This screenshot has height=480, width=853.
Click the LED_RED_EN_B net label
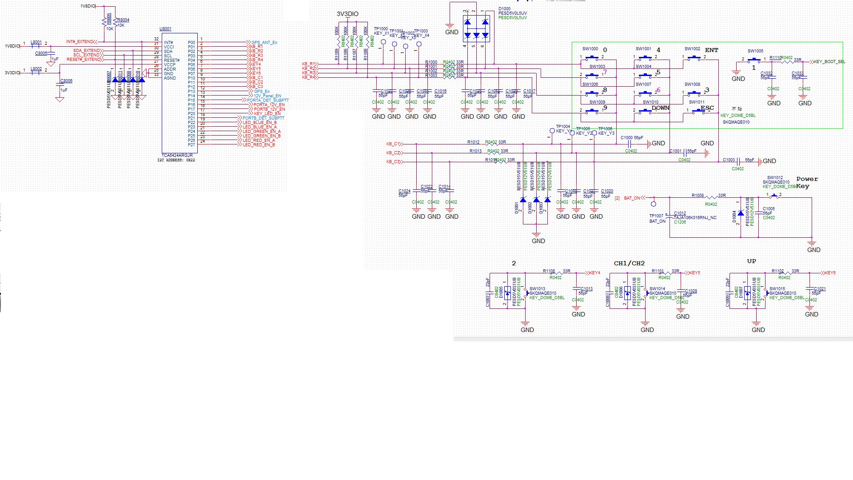(259, 145)
